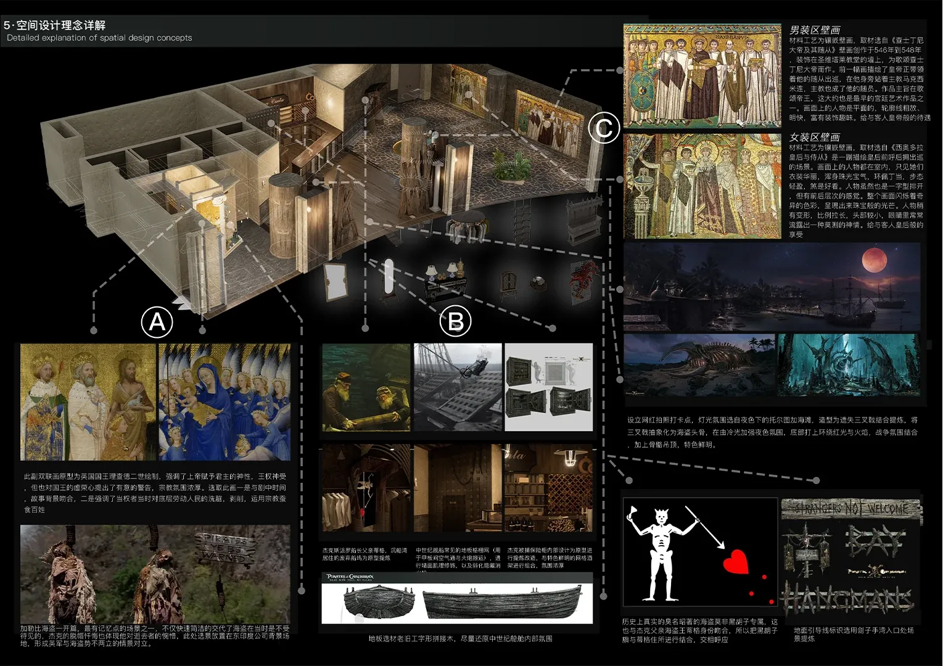Open the wooden rowboat reference image
Screen dimensions: 943x666
pyautogui.click(x=457, y=598)
